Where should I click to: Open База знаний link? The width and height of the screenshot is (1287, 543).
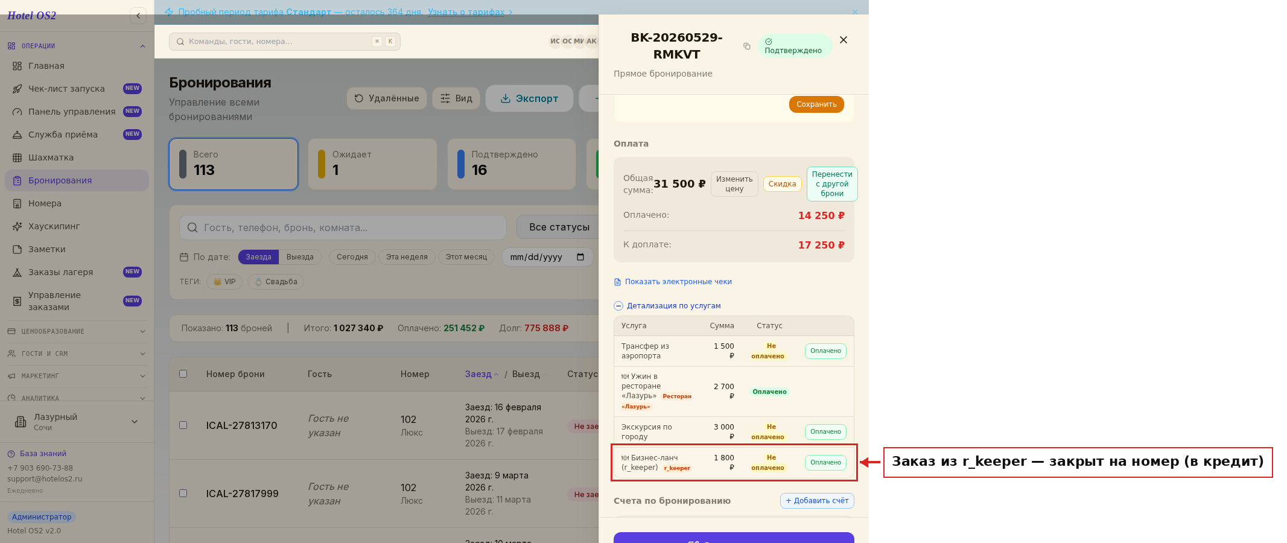(37, 454)
